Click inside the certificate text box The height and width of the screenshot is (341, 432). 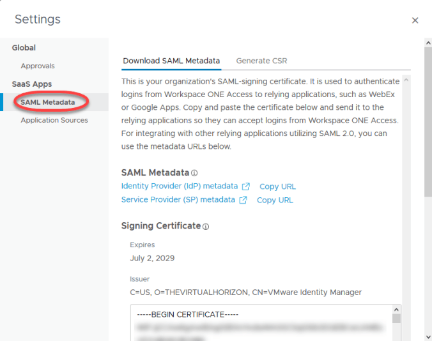click(x=261, y=323)
